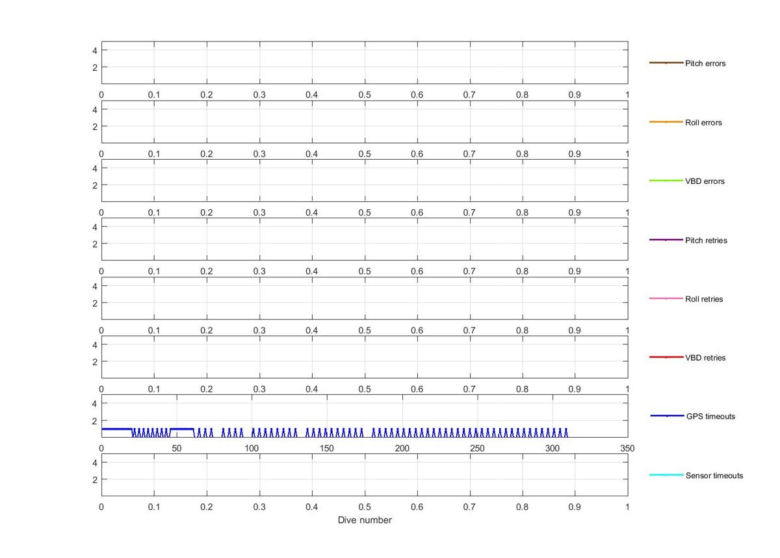This screenshot has width=780, height=558.
Task: Click the cyan Sensor timeouts legend line
Action: 666,475
